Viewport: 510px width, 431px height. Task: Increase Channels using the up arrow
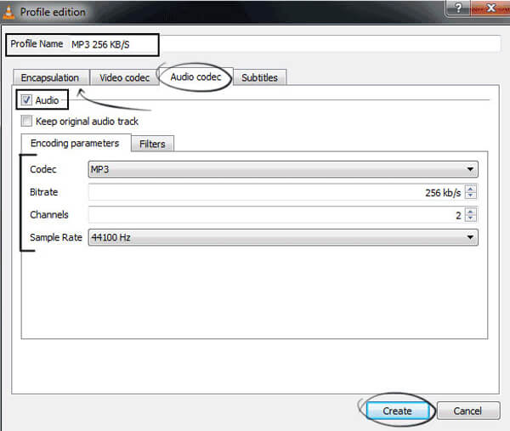click(x=471, y=212)
